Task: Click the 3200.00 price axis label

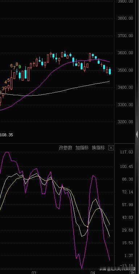Action: (x=125, y=122)
